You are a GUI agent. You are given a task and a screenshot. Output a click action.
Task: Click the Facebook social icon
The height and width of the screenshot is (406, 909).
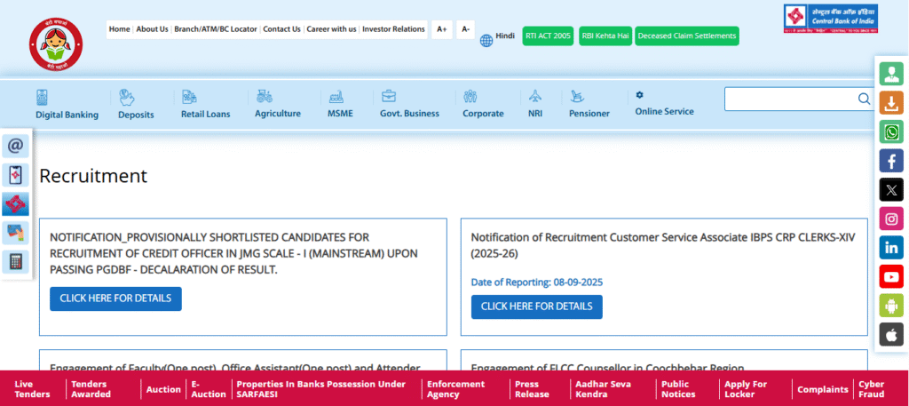pyautogui.click(x=890, y=161)
